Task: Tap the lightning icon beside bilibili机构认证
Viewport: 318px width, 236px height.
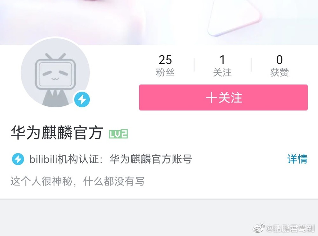Action: [x=18, y=159]
